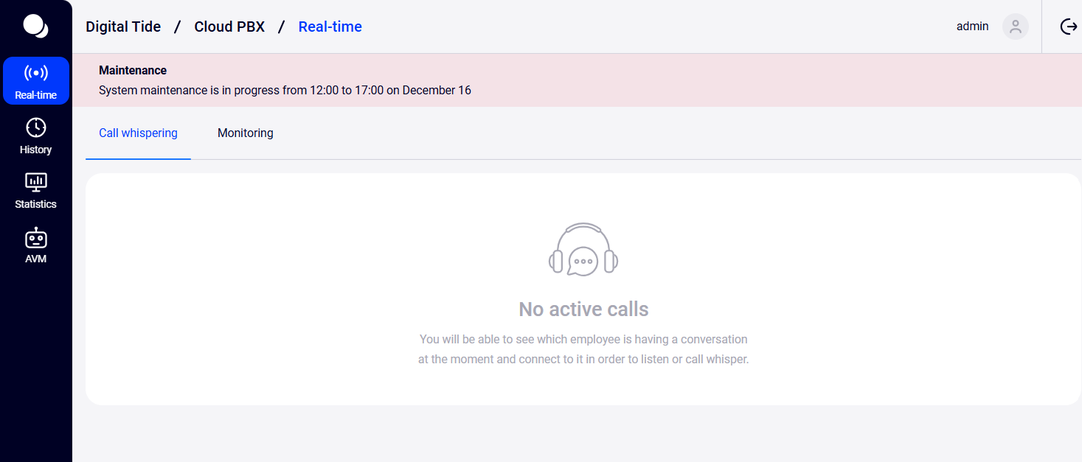Select the blue Real-time breadcrumb

pos(330,27)
